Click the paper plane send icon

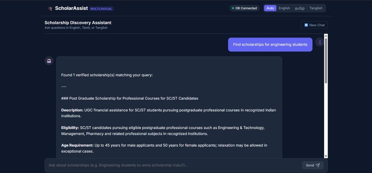(x=318, y=165)
